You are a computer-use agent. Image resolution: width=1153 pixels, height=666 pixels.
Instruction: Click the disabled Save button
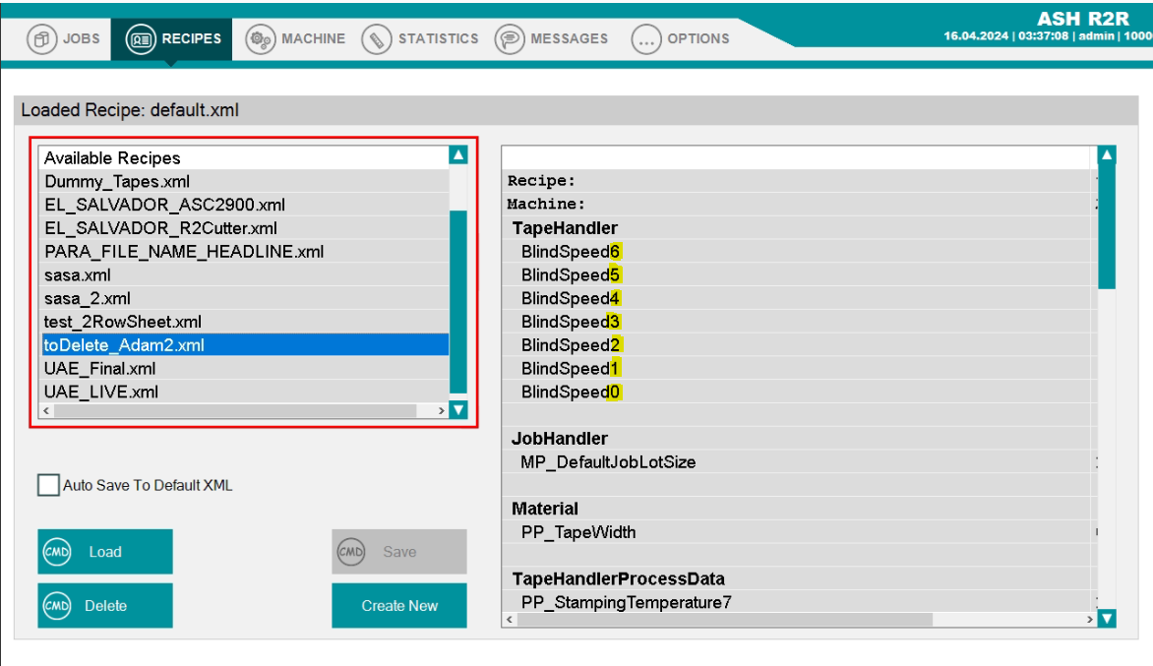[398, 552]
